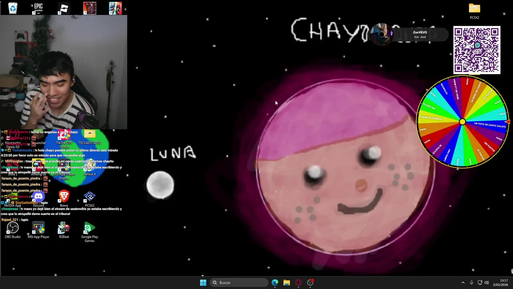Open OBS from the taskbar
Image resolution: width=513 pixels, height=289 pixels.
point(310,283)
